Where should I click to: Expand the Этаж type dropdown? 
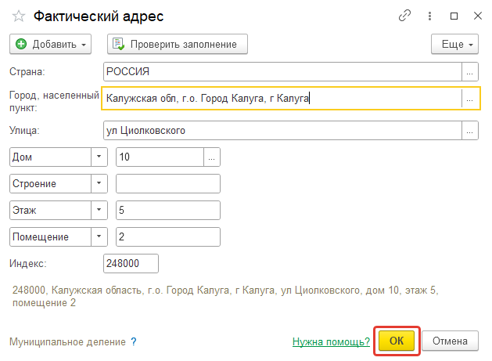[99, 210]
